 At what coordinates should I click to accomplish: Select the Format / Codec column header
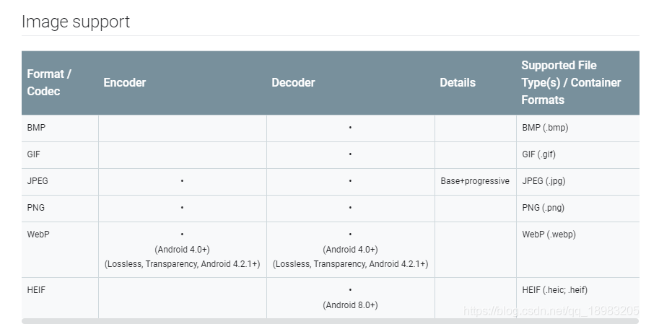[x=49, y=82]
